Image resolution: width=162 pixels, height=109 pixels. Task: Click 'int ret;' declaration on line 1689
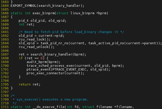click(27, 24)
